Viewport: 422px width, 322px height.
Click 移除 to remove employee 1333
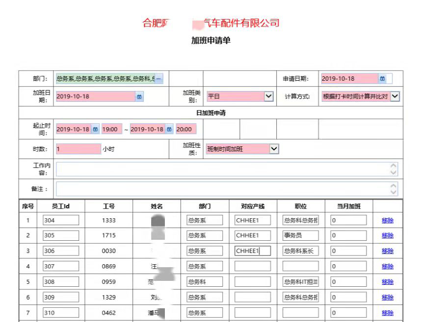point(387,220)
